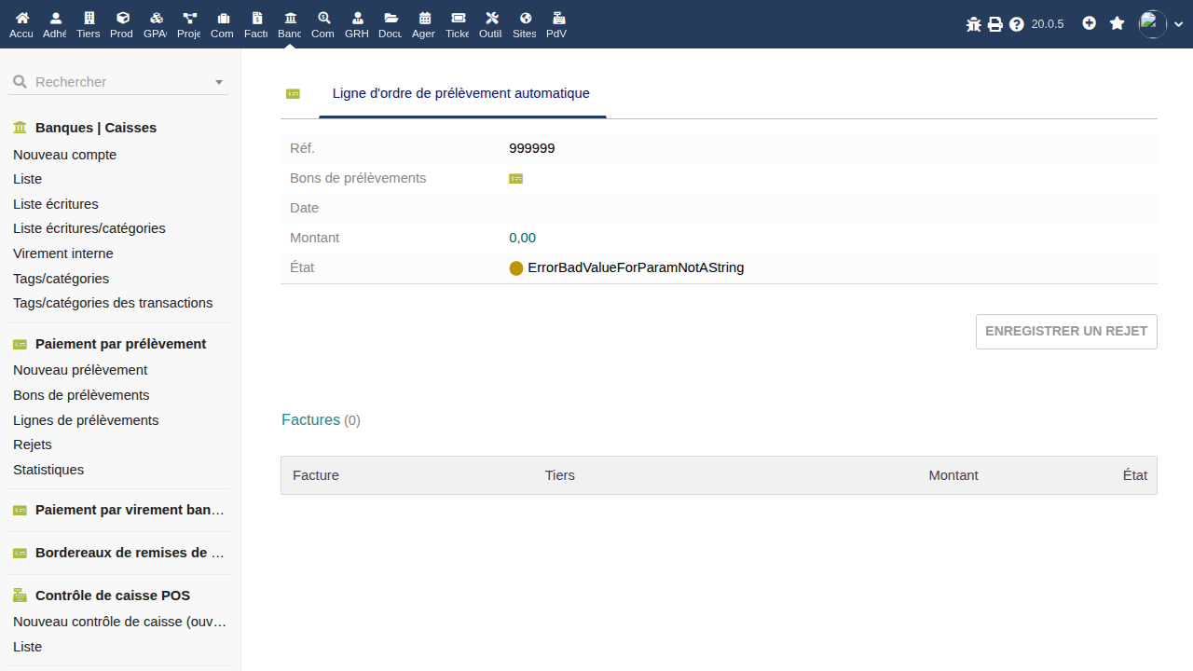This screenshot has height=671, width=1193.
Task: Open Nouveau compte in sidebar
Action: coord(65,155)
